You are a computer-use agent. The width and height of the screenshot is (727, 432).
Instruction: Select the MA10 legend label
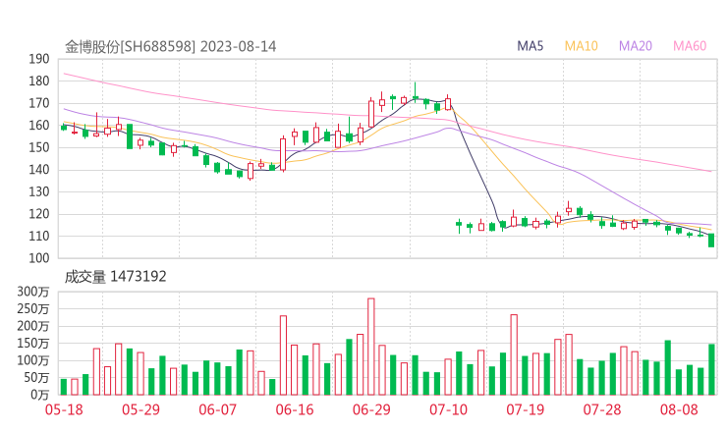tap(581, 46)
